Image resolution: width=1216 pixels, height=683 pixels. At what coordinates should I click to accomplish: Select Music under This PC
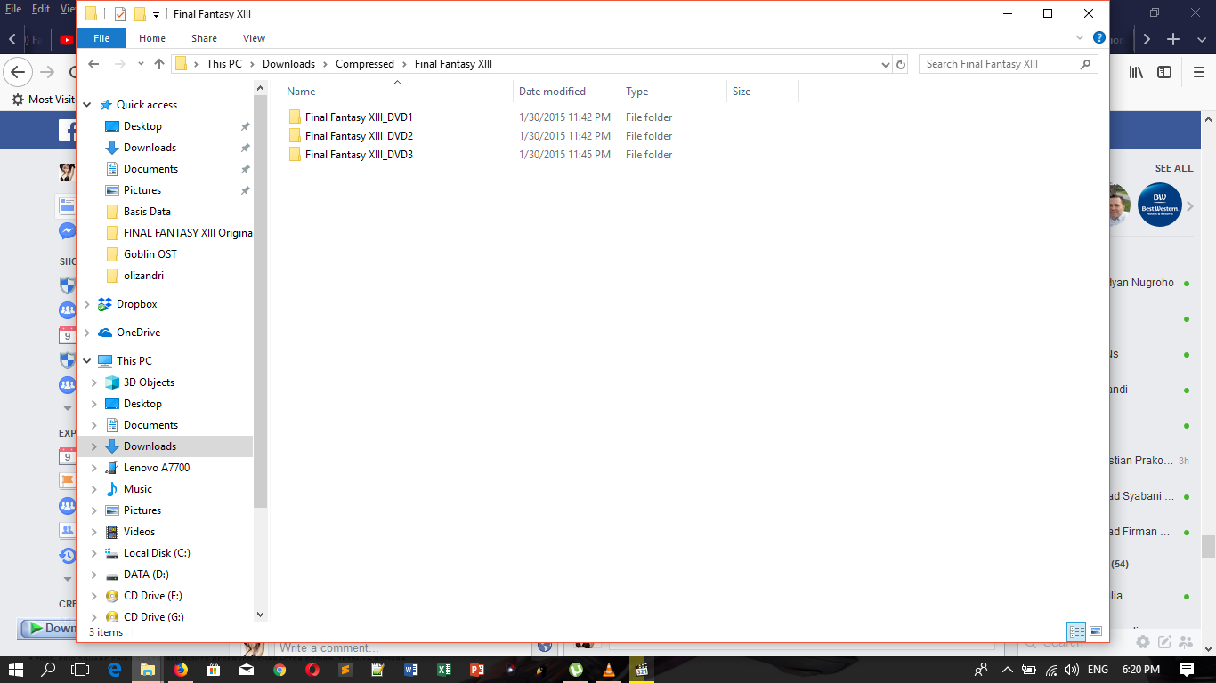click(x=137, y=489)
